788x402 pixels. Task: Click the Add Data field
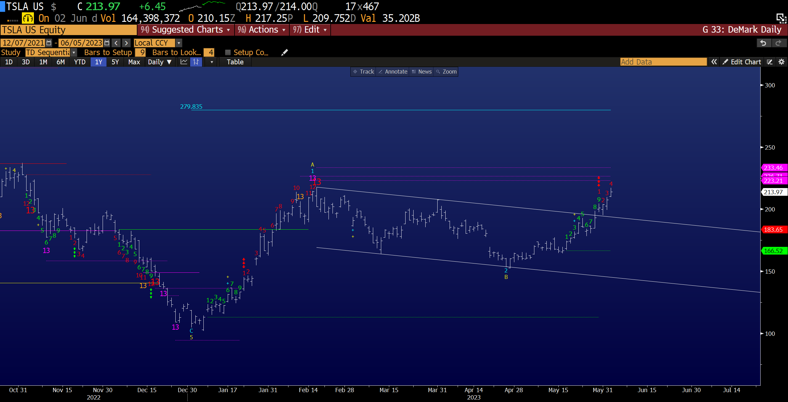coord(663,62)
